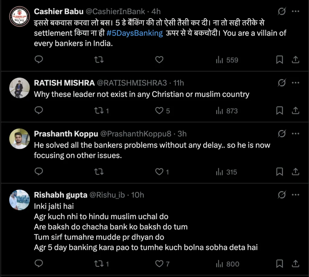This screenshot has height=277, width=309.
Task: Reply to Prashanth Koppu's tweet
Action: click(39, 172)
